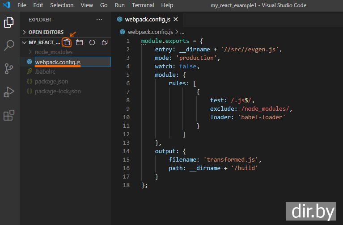
Task: Click the New Folder icon in Explorer
Action: click(80, 42)
